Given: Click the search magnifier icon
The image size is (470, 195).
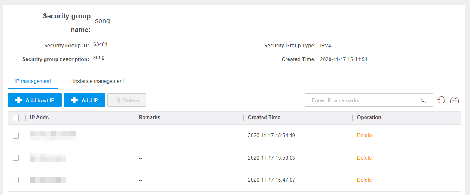Looking at the screenshot, I should (423, 100).
